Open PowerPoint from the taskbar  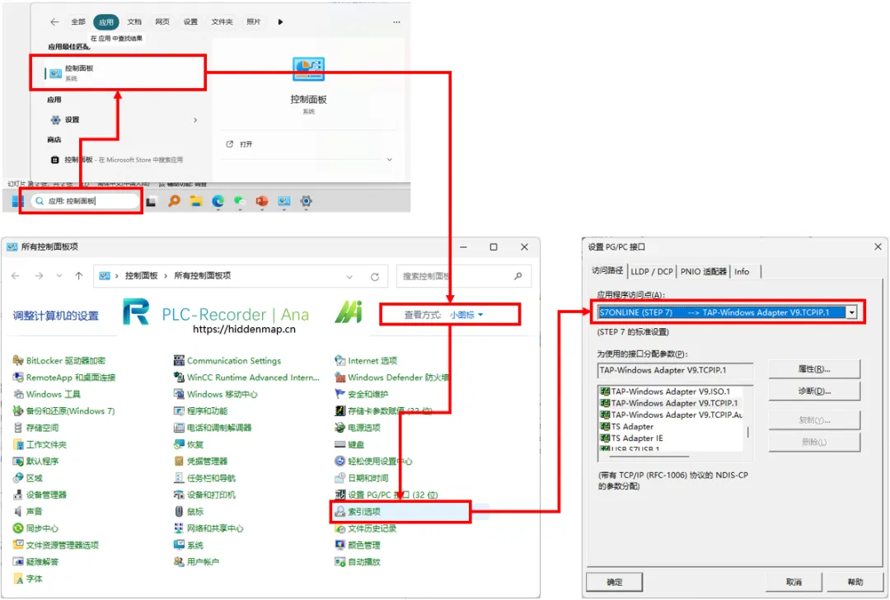tap(262, 201)
